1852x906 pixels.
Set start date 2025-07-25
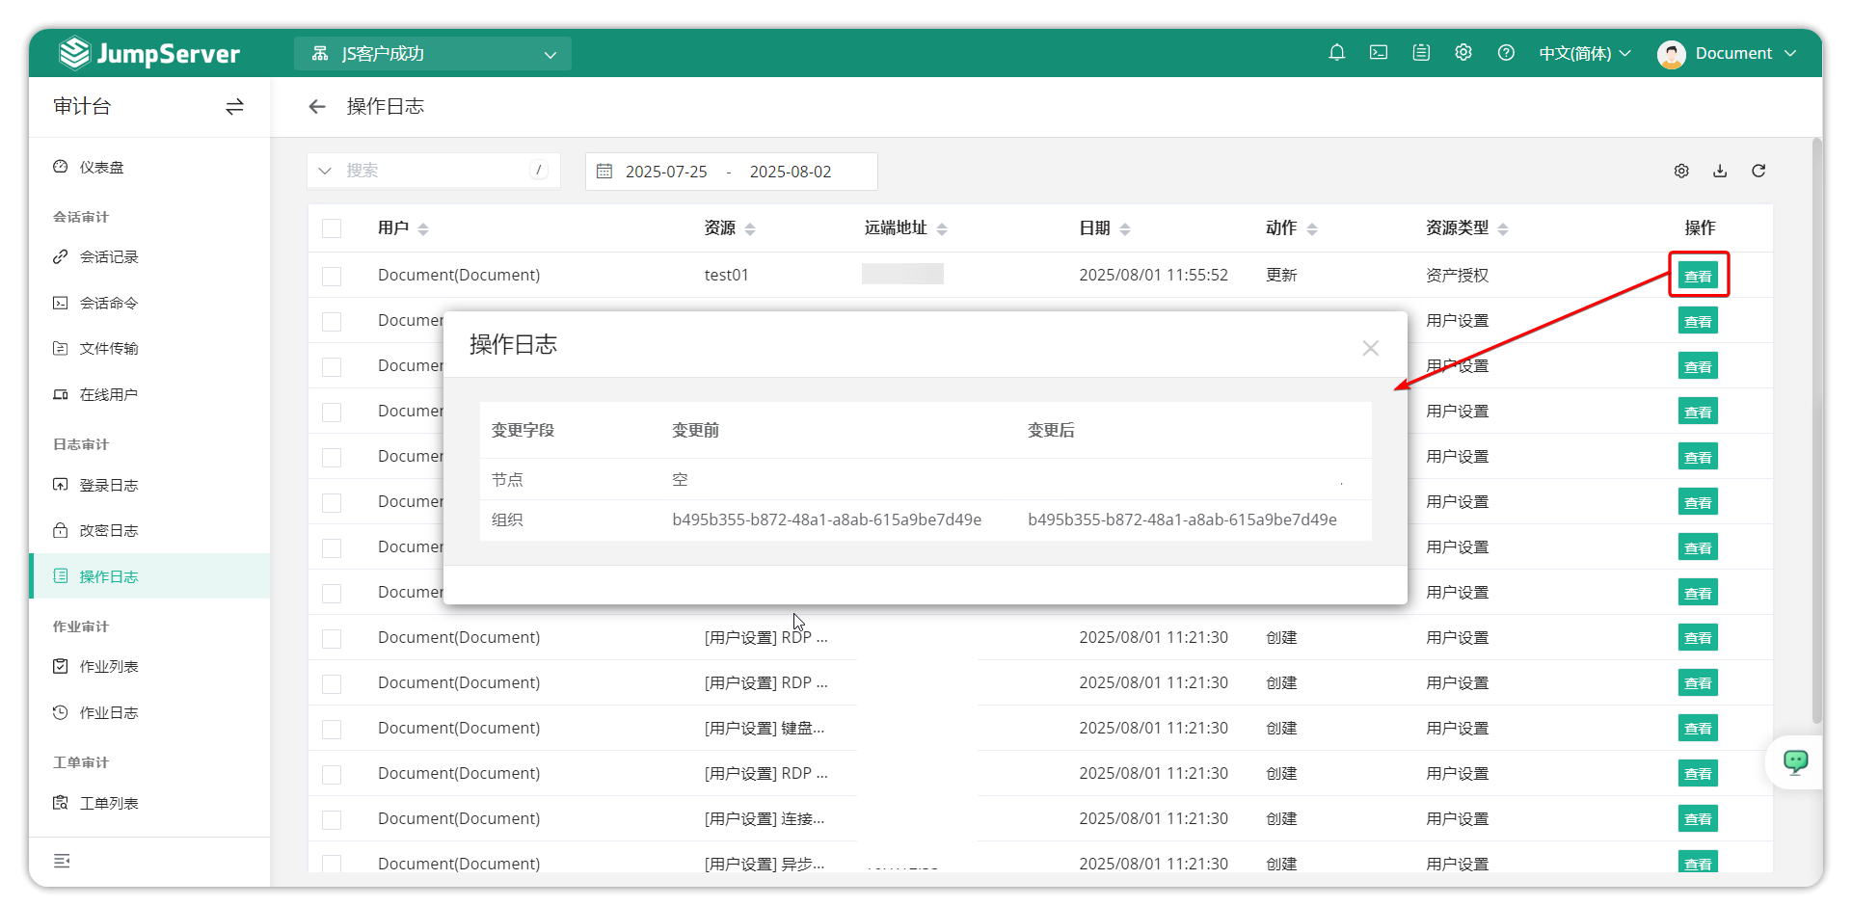click(666, 172)
